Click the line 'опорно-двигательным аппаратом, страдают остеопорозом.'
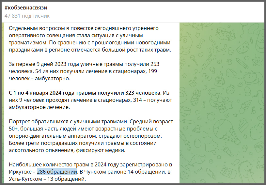 (x=85, y=136)
